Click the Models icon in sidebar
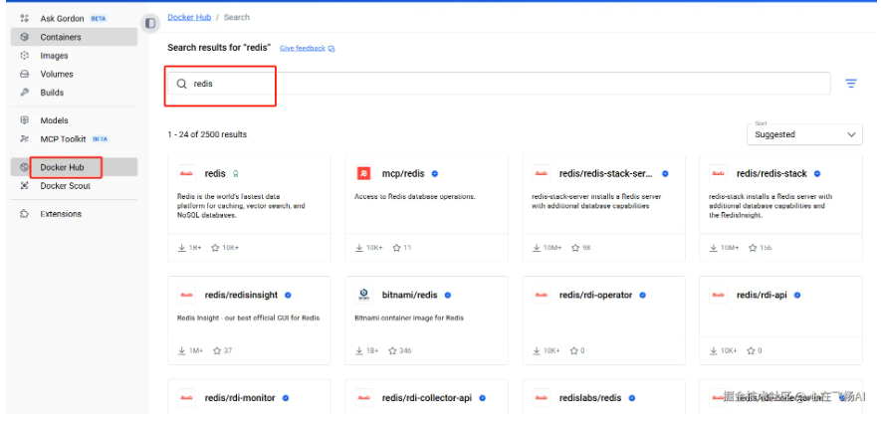The width and height of the screenshot is (881, 430). (24, 120)
